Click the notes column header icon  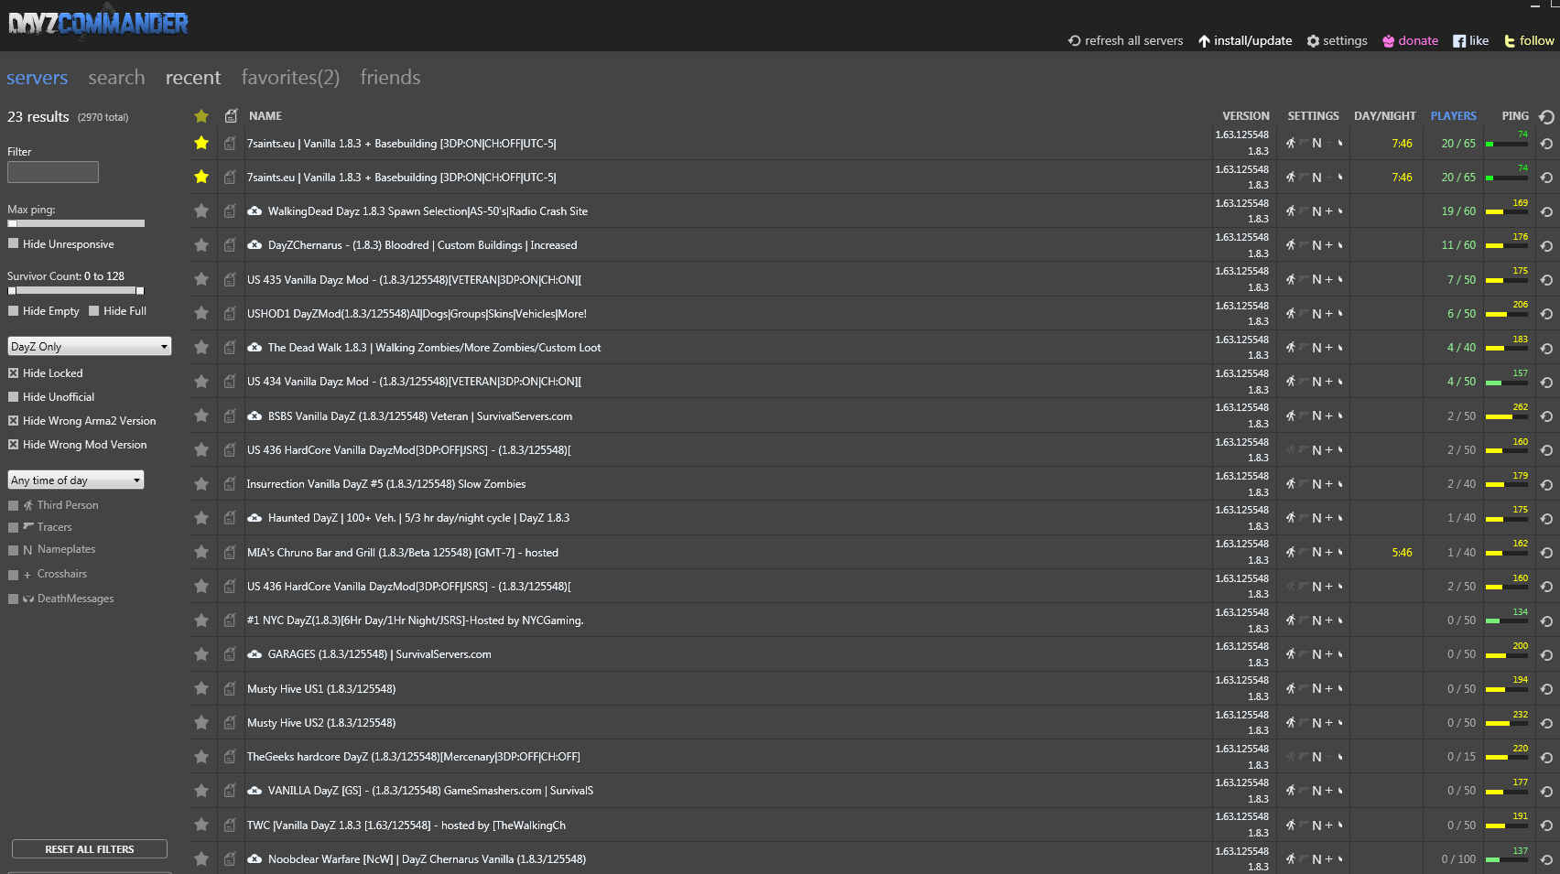(231, 116)
